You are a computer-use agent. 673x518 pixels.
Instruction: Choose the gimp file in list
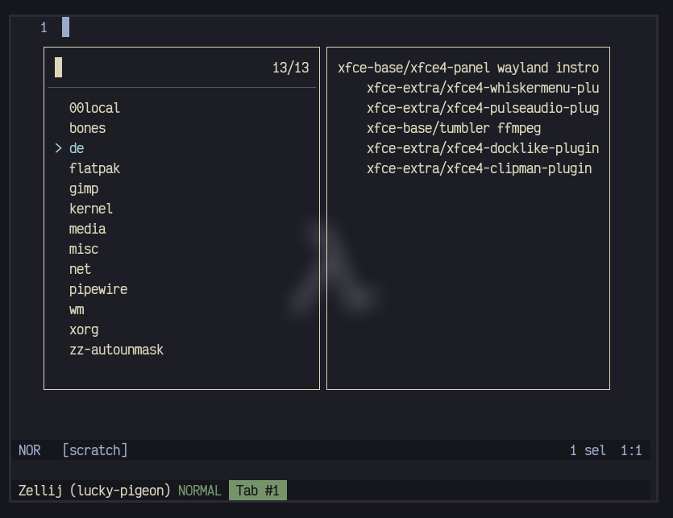pos(84,189)
